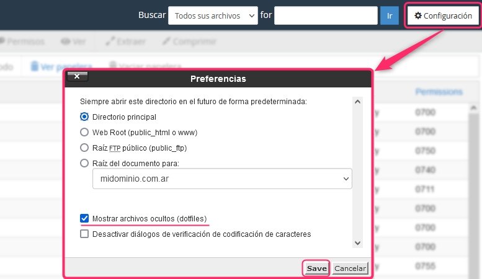Click the Permissions column header
The width and height of the screenshot is (482, 279).
(x=439, y=92)
